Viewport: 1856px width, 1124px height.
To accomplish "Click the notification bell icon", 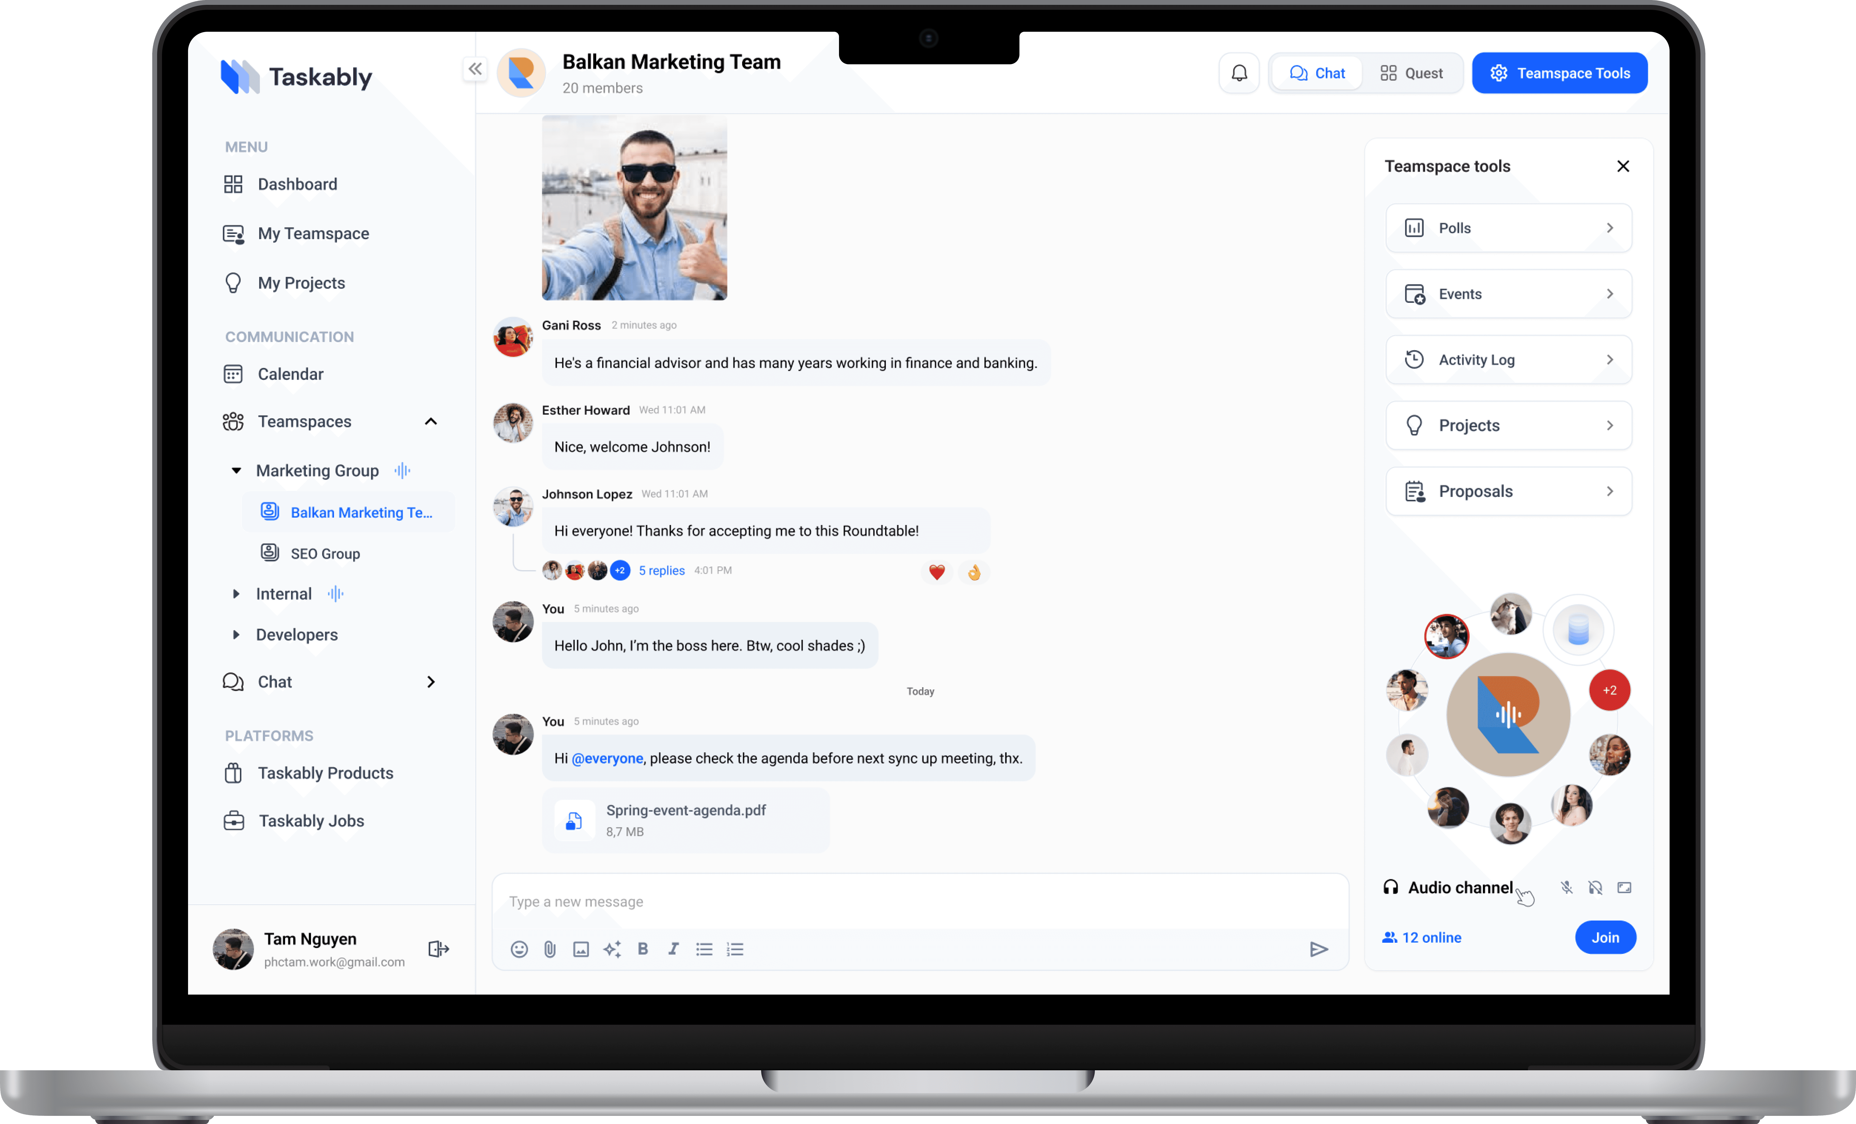I will click(1239, 73).
